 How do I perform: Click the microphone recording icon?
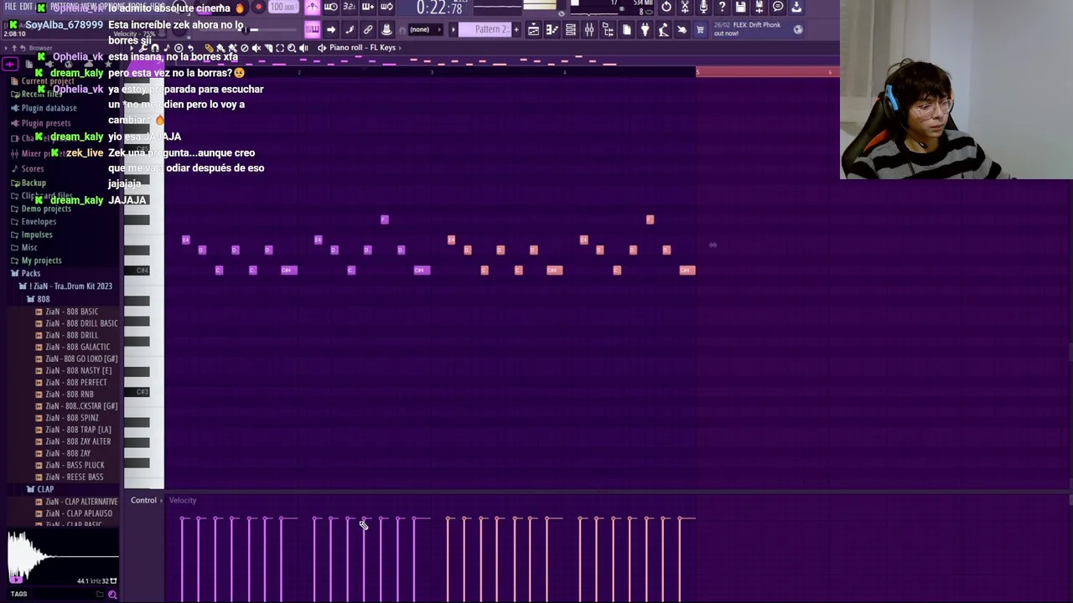tap(703, 7)
